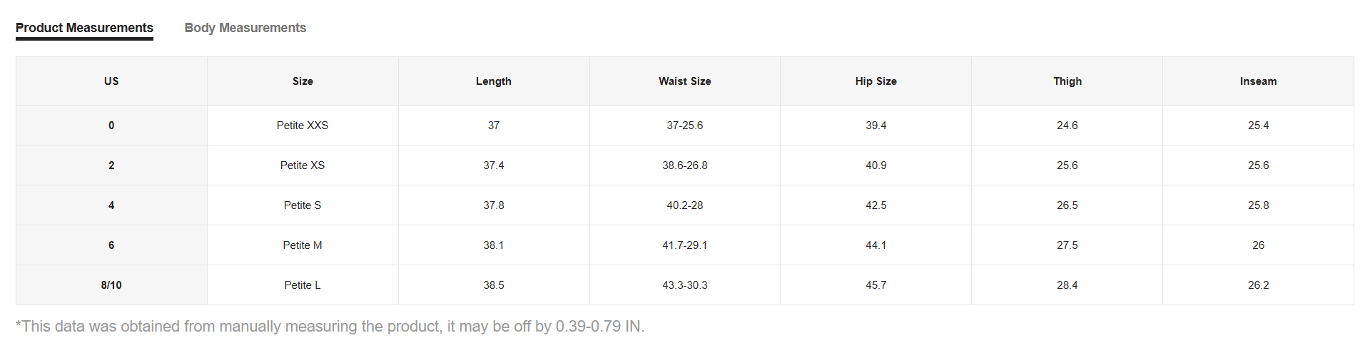Click hip size value 44.1
This screenshot has height=353, width=1370.
coord(876,245)
